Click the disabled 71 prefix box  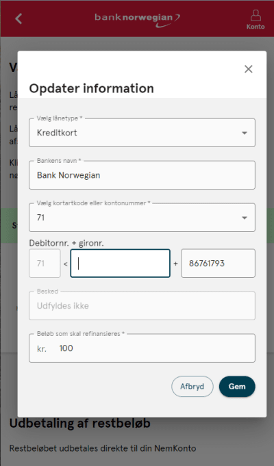45,263
